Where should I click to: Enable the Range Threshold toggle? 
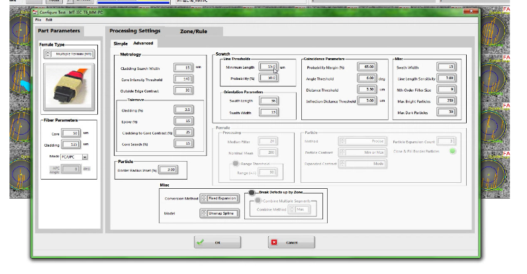click(234, 164)
